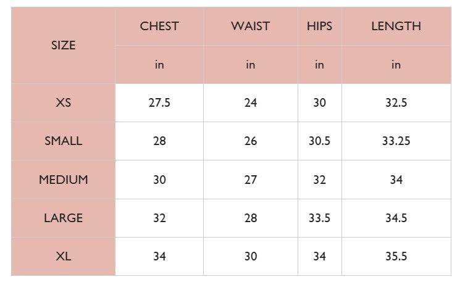The width and height of the screenshot is (452, 282).
Task: Click the CHEST column header
Action: pos(159,26)
